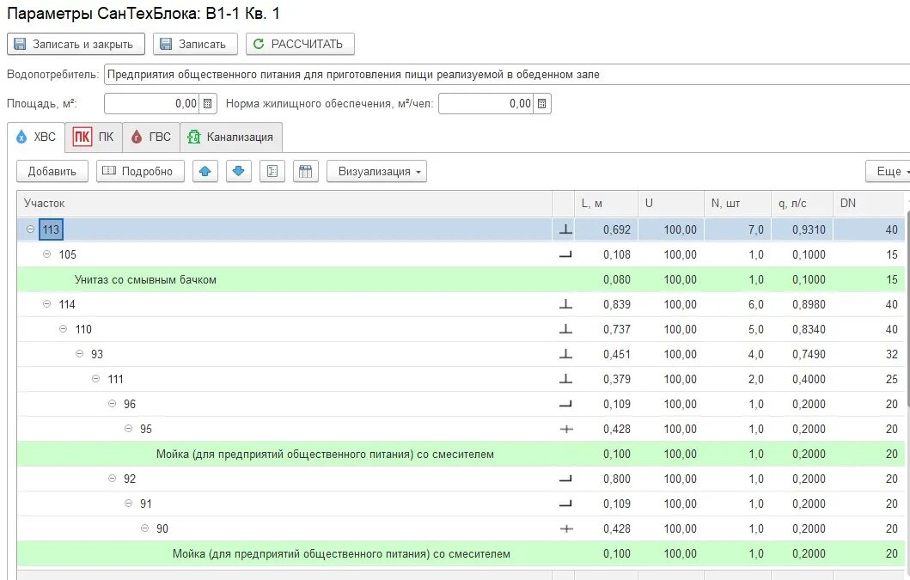
Task: Collapse tree node 95
Action: (128, 429)
